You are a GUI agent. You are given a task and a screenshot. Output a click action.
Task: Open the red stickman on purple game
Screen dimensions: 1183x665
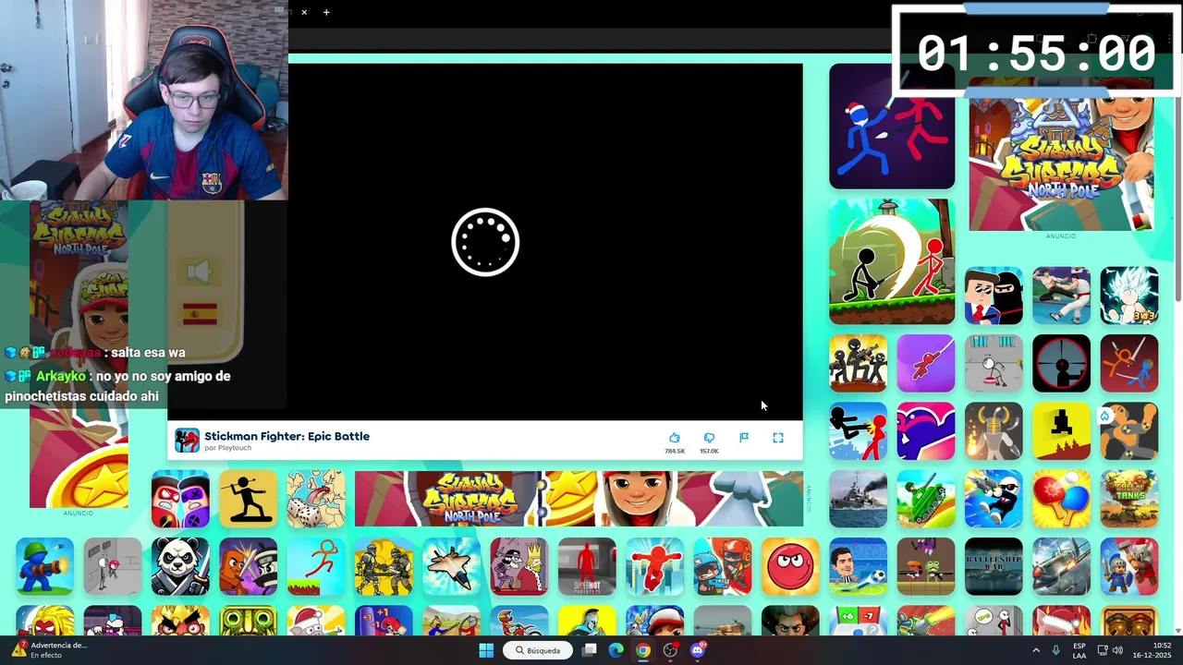click(x=925, y=363)
